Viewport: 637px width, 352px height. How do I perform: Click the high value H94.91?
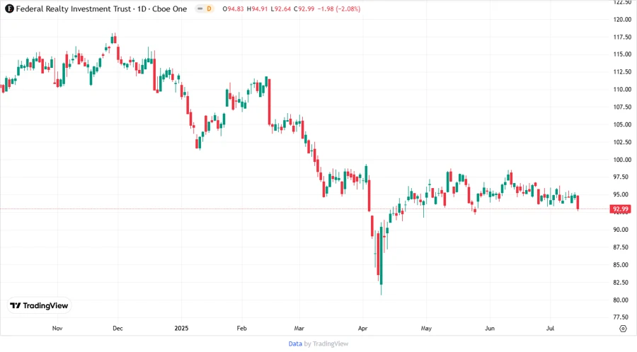tap(257, 9)
